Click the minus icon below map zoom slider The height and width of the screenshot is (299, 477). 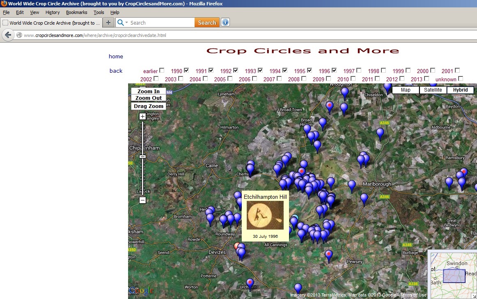click(x=142, y=200)
